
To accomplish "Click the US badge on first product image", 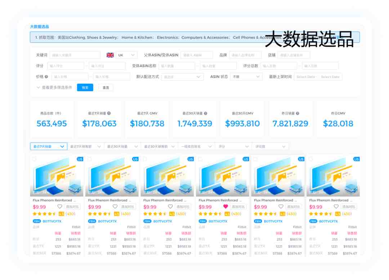I will [x=80, y=159].
